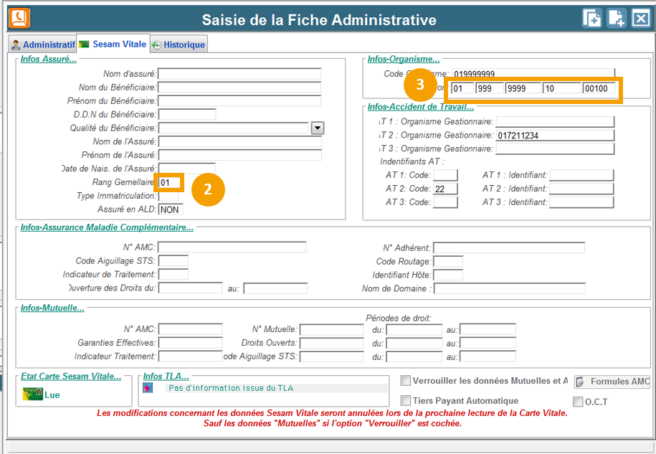
Task: Focus the Nom d'assuré field
Action: click(x=239, y=74)
